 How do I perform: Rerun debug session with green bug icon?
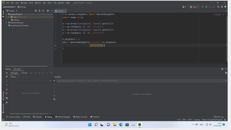coord(6,73)
